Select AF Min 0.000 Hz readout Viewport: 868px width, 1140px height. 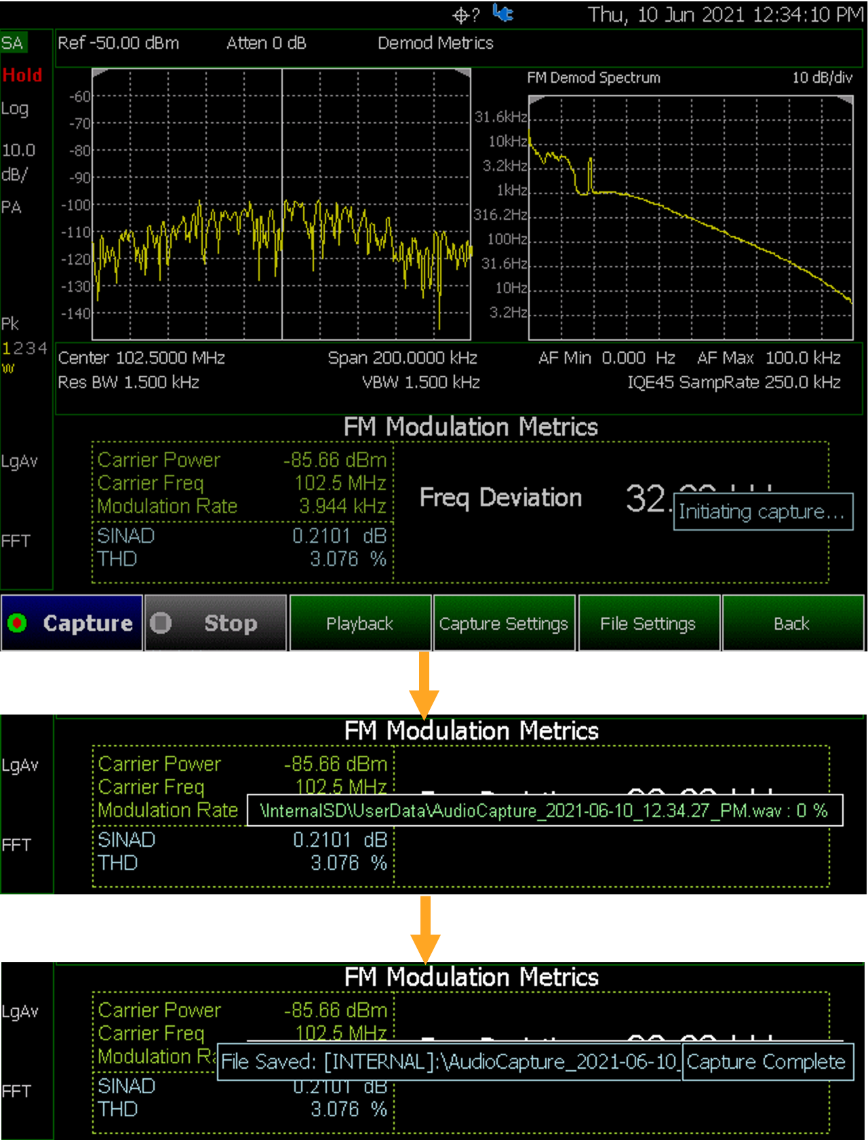(607, 358)
